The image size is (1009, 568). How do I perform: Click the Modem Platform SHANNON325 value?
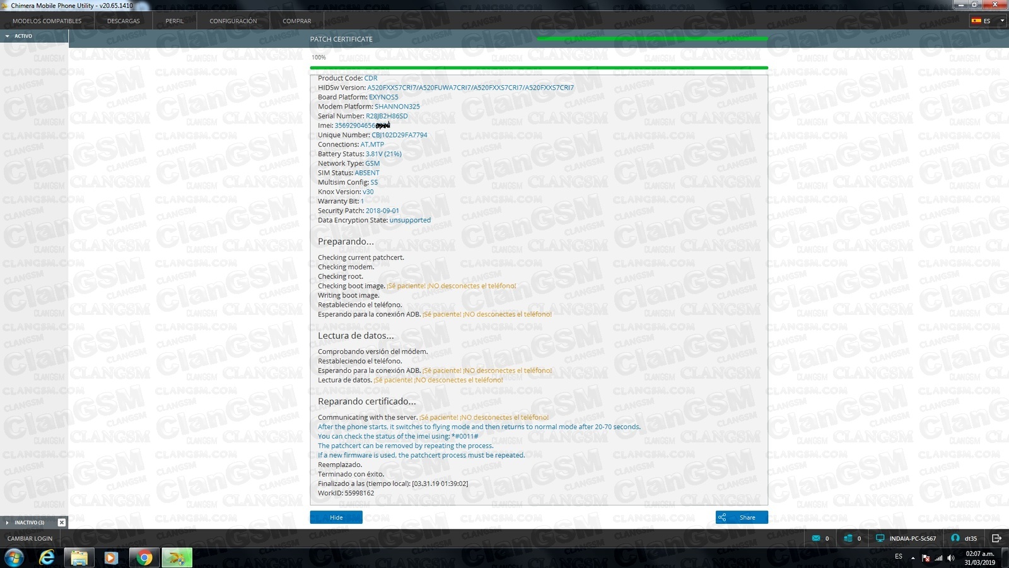pyautogui.click(x=397, y=107)
